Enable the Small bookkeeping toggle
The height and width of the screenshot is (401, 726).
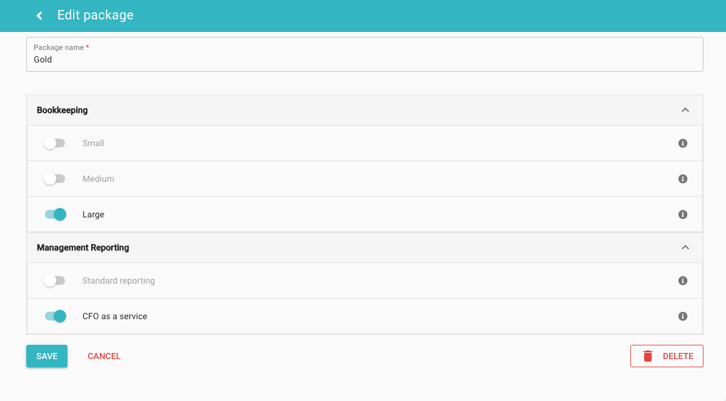click(54, 143)
